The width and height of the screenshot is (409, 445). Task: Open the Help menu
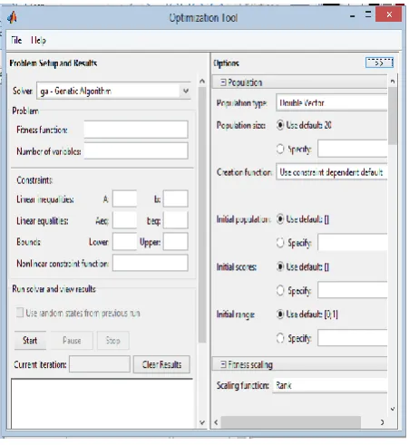(38, 40)
